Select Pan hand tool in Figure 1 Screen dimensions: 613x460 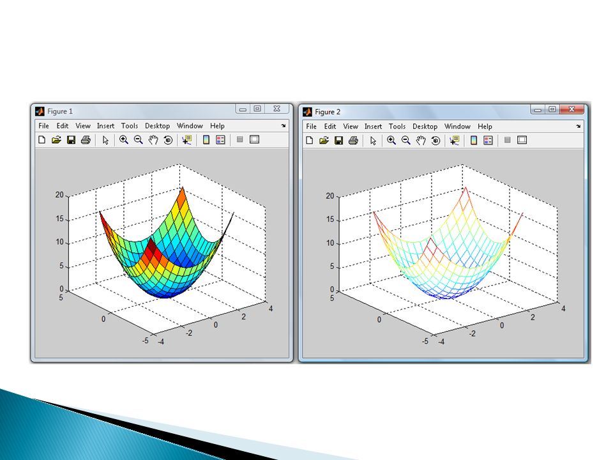coord(153,140)
